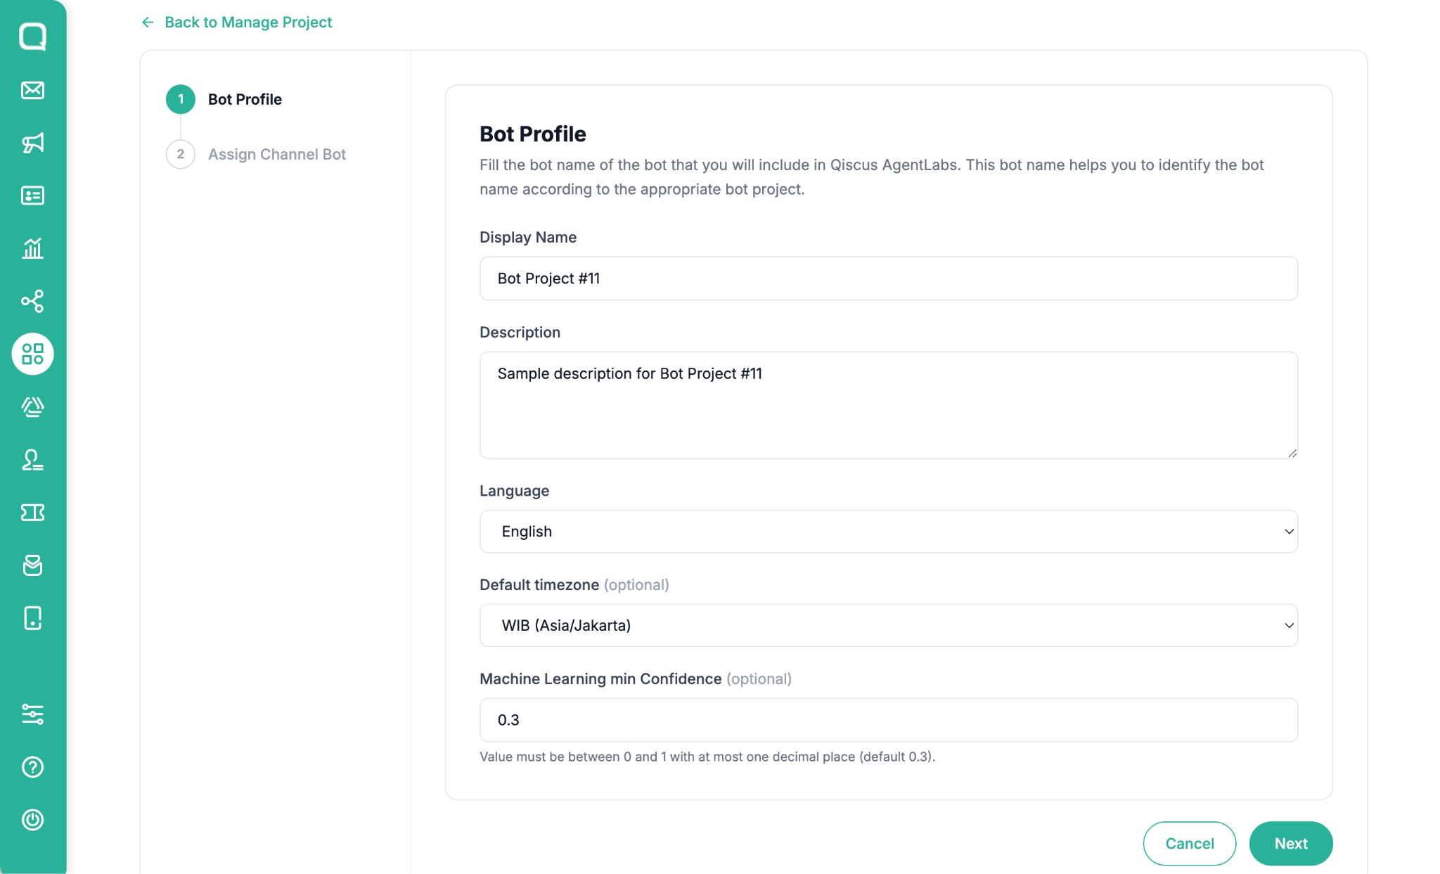This screenshot has width=1440, height=874.
Task: Open the integration share-nodes icon
Action: click(x=32, y=301)
